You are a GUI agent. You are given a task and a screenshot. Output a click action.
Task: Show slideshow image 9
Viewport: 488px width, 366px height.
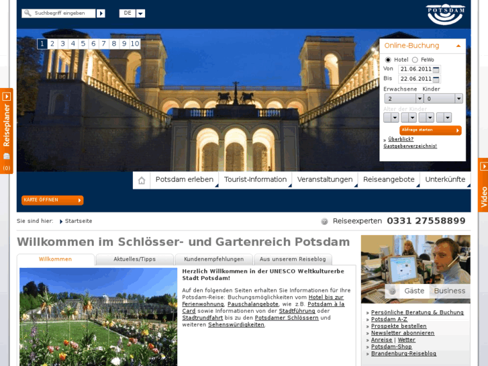click(124, 44)
